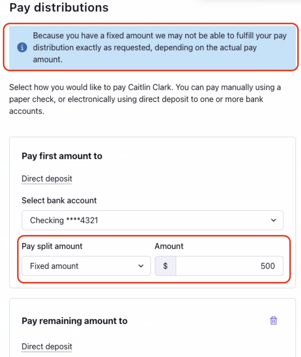Click the Pay split amount label
Viewport: 301px width, 357px height.
52,246
